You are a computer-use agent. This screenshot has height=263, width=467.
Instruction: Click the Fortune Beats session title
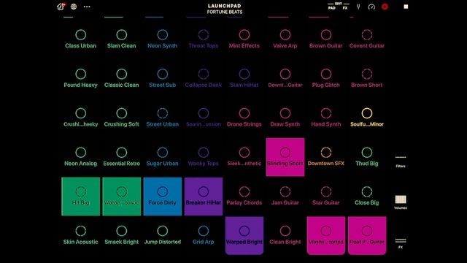click(225, 12)
